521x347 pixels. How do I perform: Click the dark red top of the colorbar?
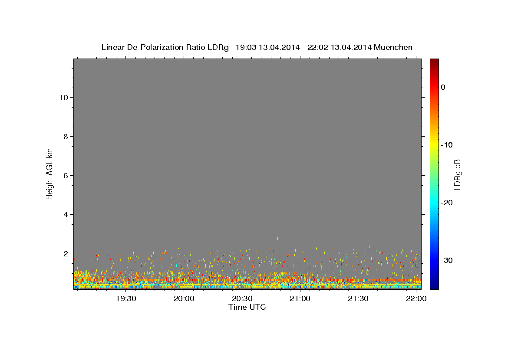tap(434, 62)
